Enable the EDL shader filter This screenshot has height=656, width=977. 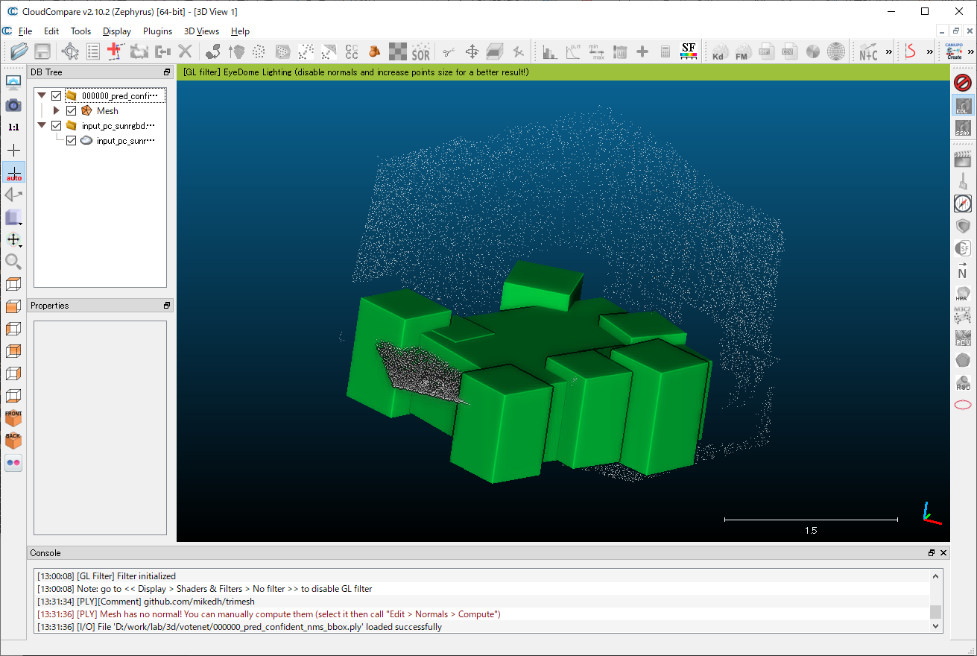coord(962,105)
